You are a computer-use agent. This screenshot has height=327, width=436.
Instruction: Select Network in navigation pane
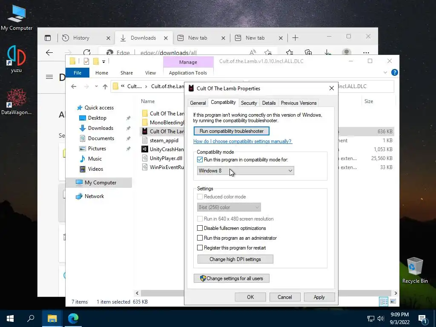(x=94, y=196)
